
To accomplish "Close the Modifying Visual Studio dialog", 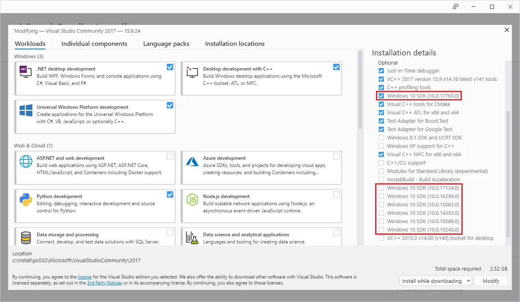I will click(507, 30).
